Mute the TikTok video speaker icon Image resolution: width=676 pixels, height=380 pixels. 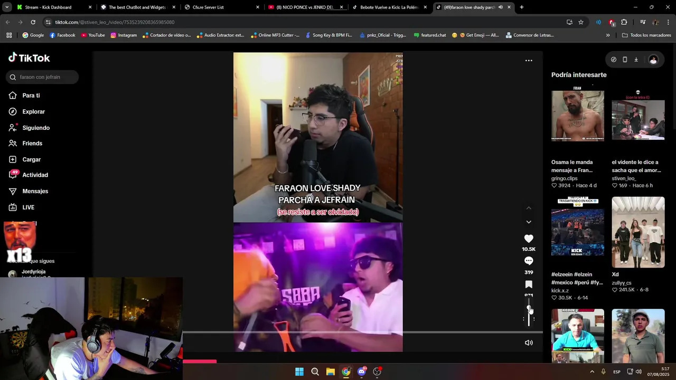pos(529,343)
